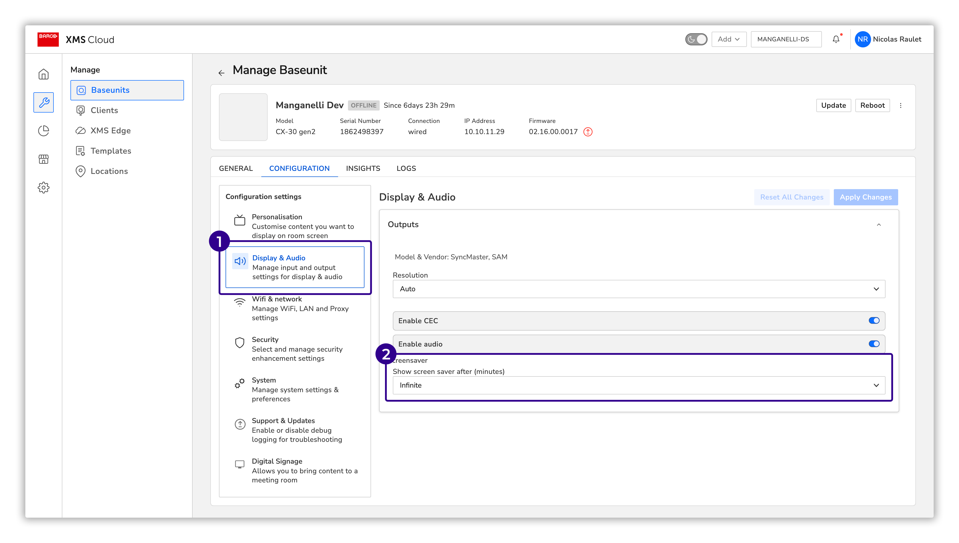Open the three-dot more options menu
Screen dimensions: 959x543
click(900, 105)
